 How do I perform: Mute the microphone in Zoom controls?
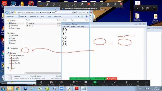tap(41, 83)
